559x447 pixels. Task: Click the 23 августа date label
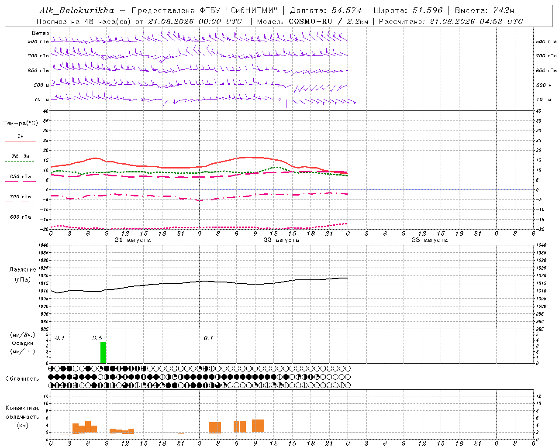[x=430, y=240]
